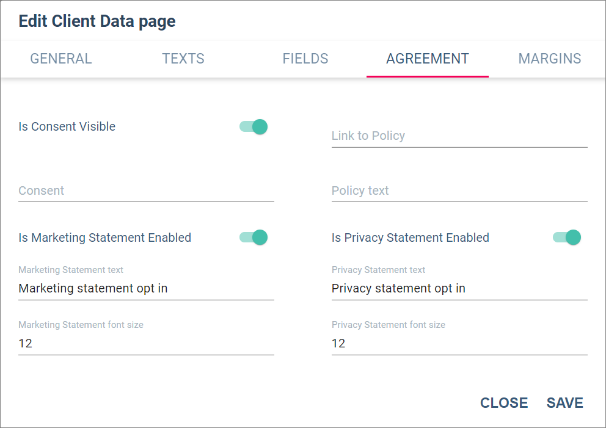The height and width of the screenshot is (428, 606).
Task: Click the Is Privacy Statement Enabled label text
Action: pyautogui.click(x=411, y=238)
